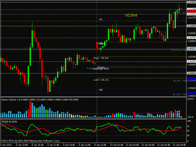Click the 8 Jan 19:45 time label

[x=69, y=145]
